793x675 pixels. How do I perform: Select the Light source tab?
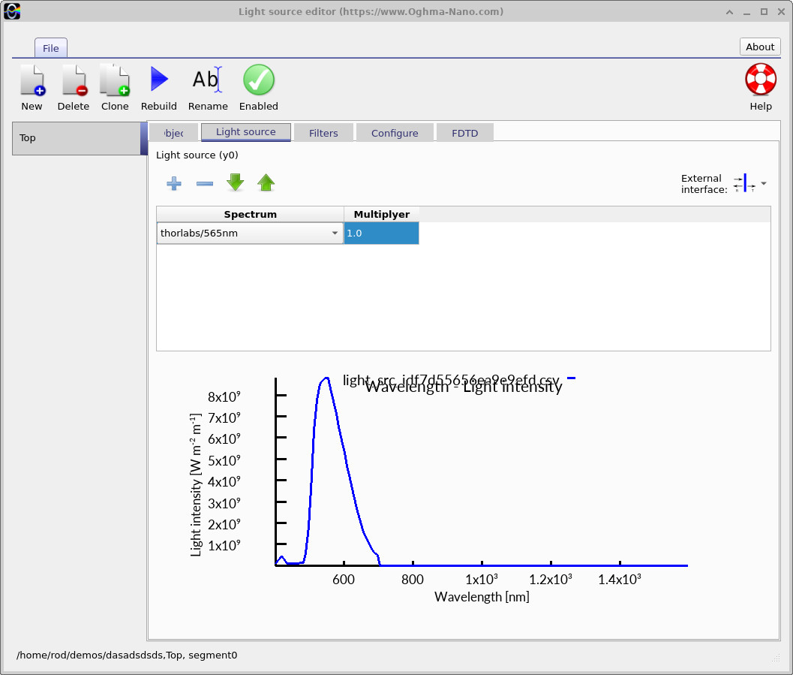246,132
